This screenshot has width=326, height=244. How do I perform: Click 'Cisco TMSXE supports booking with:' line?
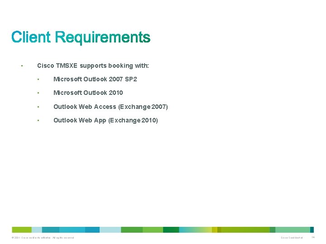pyautogui.click(x=93, y=66)
